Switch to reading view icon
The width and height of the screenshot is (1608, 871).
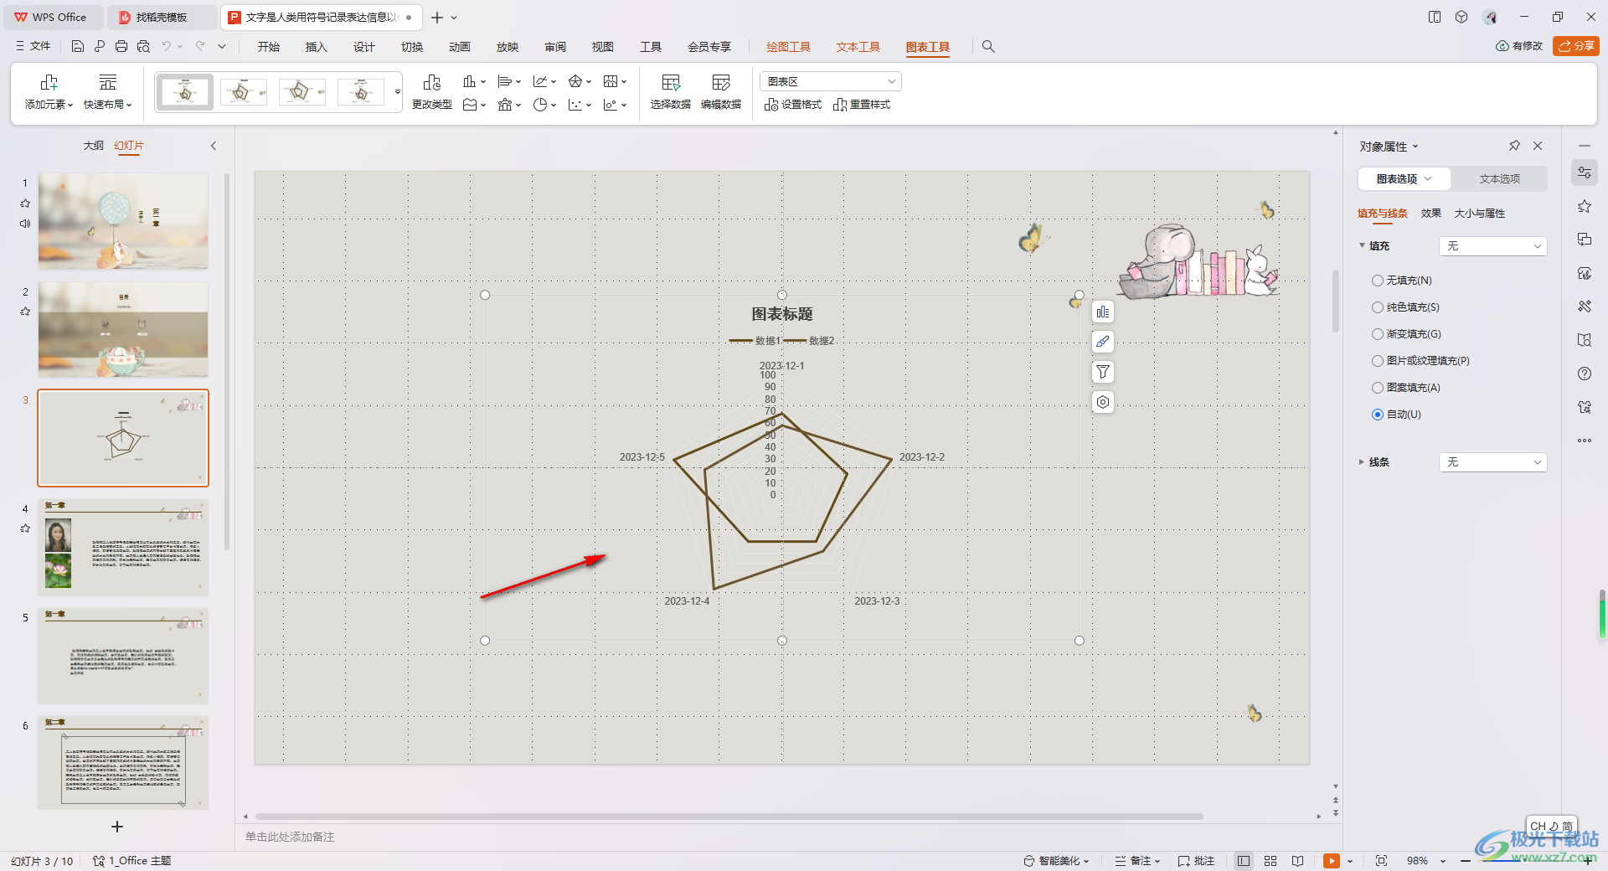point(1297,861)
